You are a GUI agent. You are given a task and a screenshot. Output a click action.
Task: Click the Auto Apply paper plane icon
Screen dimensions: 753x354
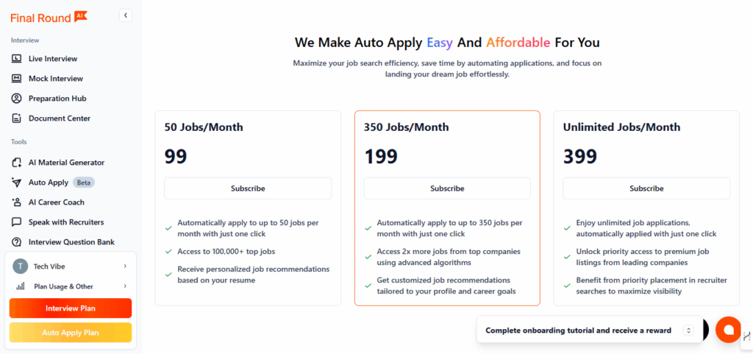[x=17, y=183]
